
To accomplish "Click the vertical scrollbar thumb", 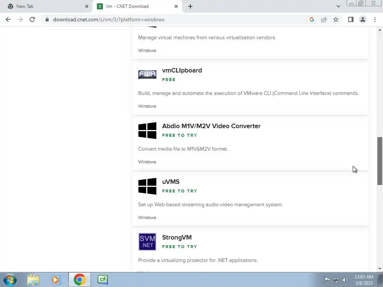I will pyautogui.click(x=380, y=161).
